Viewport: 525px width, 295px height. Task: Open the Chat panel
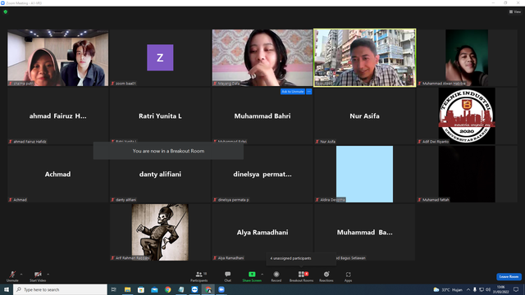(228, 276)
